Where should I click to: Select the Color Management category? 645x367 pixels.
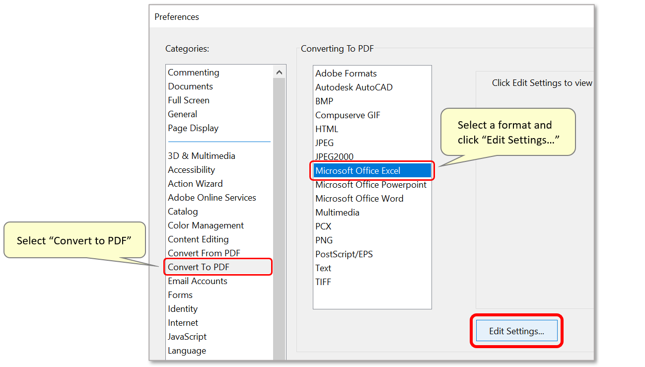coord(205,225)
